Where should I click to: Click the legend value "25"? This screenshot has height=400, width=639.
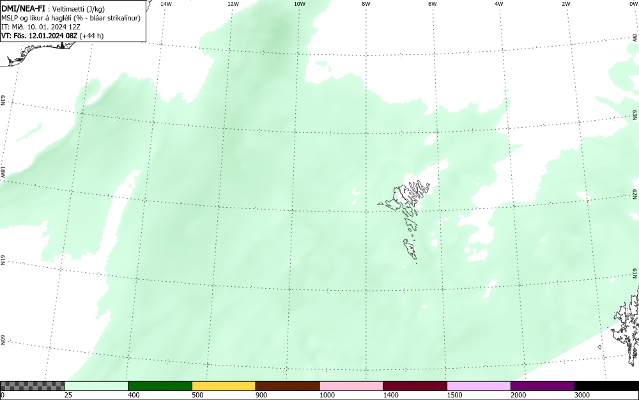click(68, 395)
